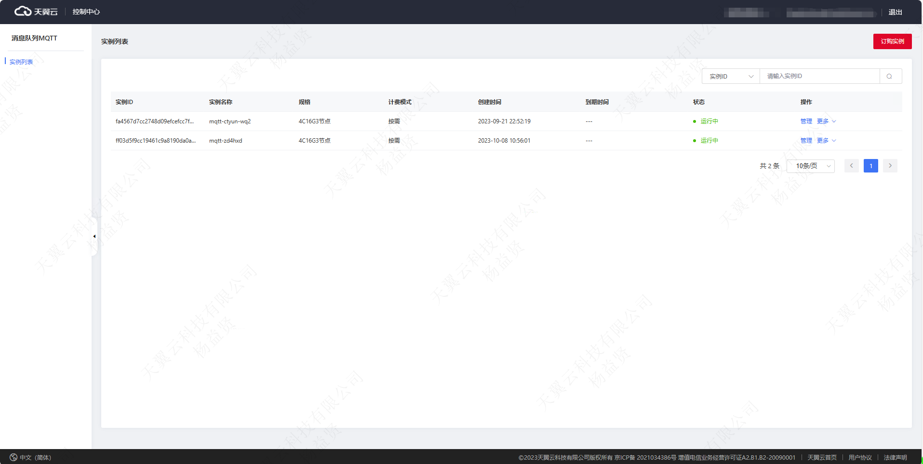Switch language via 中文（简体）
923x464 pixels.
[35, 457]
